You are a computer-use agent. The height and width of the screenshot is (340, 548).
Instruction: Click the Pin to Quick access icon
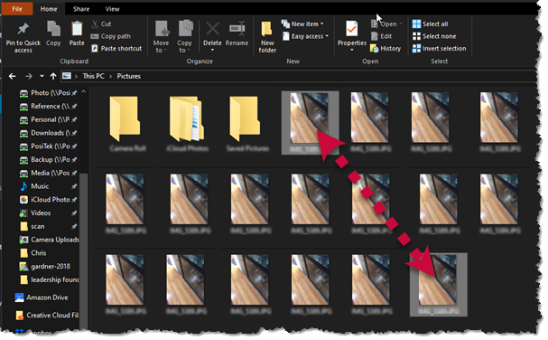click(x=23, y=29)
